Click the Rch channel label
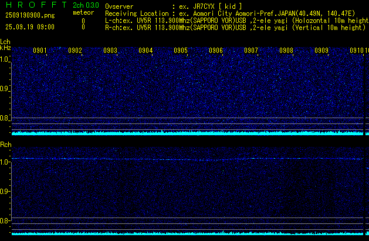369x241 pixels. coord(6,145)
